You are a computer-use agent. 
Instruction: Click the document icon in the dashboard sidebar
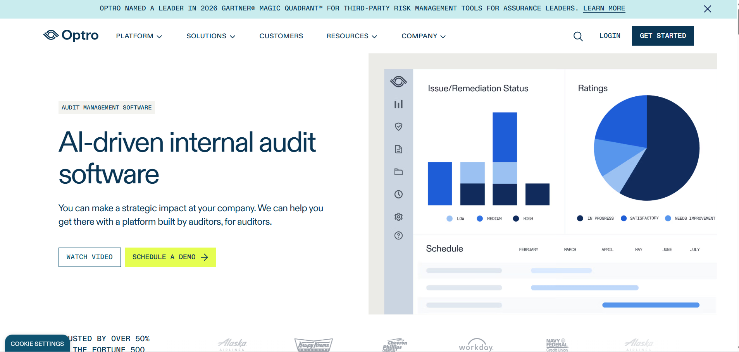pos(398,149)
